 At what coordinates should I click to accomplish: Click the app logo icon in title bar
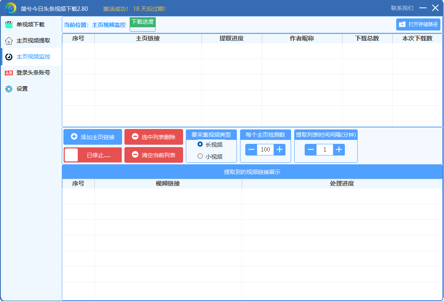[10, 8]
